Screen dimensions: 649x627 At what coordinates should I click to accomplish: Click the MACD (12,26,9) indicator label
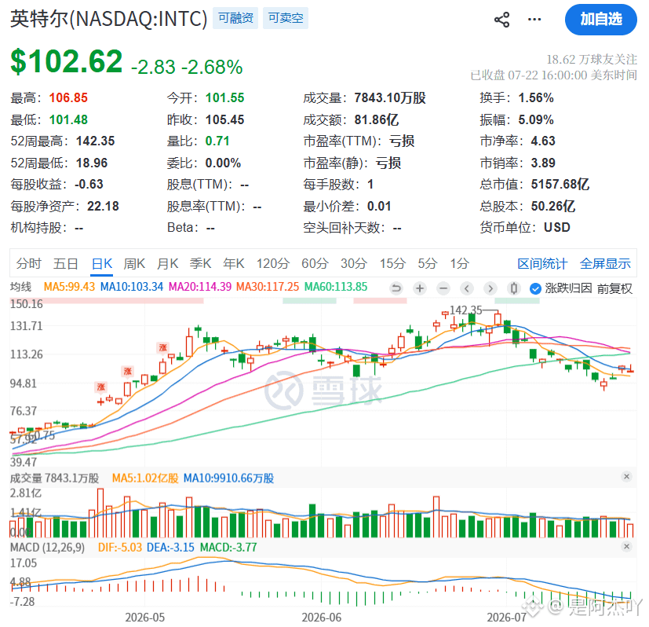click(x=47, y=548)
